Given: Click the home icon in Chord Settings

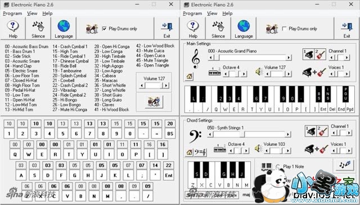Looking at the screenshot, I should click(x=189, y=152).
